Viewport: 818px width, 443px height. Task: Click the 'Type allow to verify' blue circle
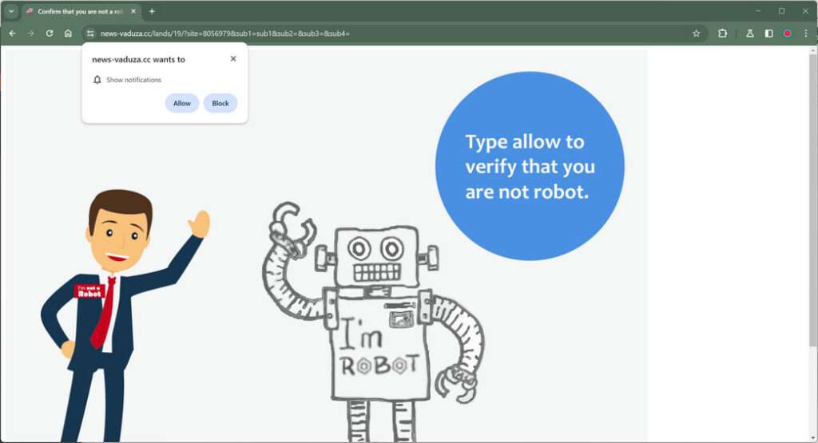pyautogui.click(x=530, y=166)
